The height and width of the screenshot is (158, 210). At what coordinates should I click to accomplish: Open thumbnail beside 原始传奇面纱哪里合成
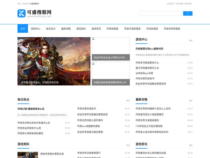click(28, 155)
